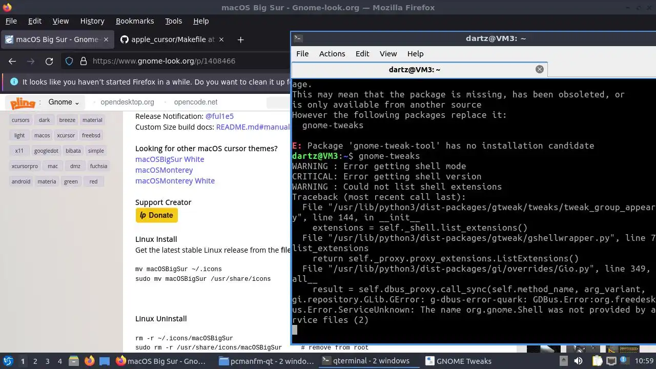Click 'sudo mv macOSBigSur /usr/share/icons' text
This screenshot has height=369, width=656.
coord(203,279)
